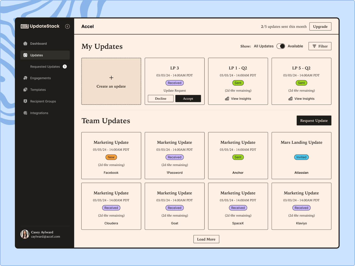Open View Insights for LP 1 - Q2
The width and height of the screenshot is (355, 266).
(238, 99)
